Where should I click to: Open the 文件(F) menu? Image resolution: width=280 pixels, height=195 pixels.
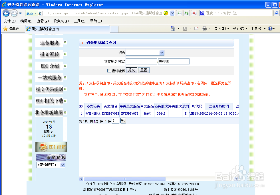[x=10, y=21]
